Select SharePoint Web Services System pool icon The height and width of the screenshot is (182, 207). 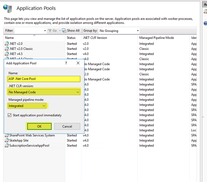point(7,135)
